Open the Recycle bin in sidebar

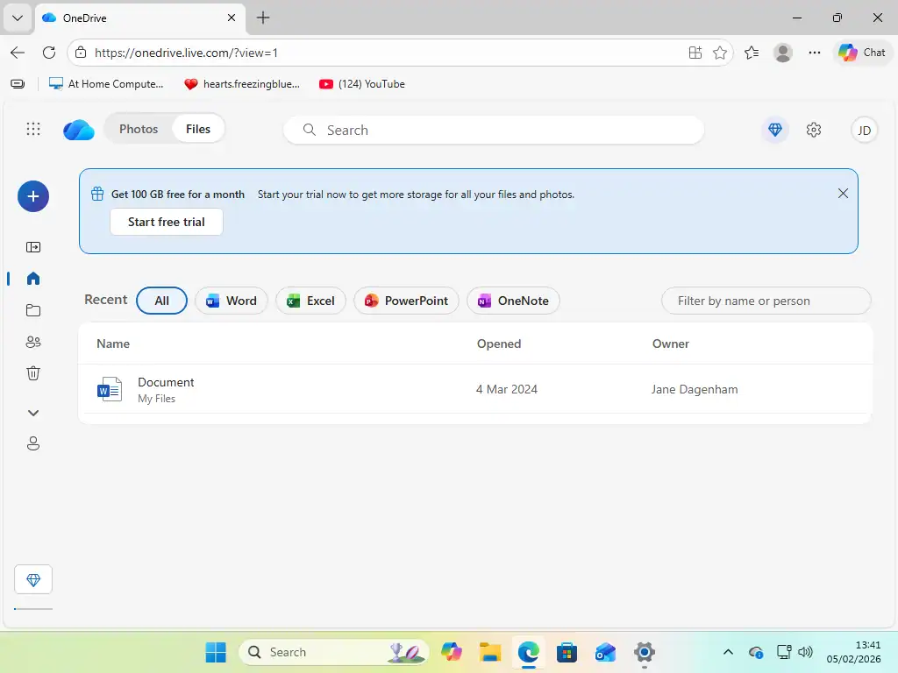(32, 372)
